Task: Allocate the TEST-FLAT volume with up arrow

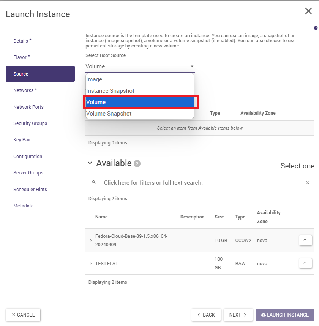Action: [x=305, y=263]
